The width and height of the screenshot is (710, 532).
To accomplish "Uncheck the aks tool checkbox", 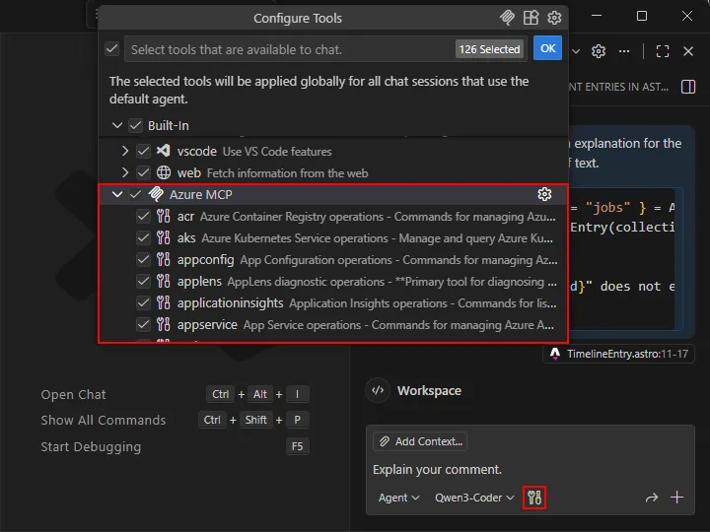I will coord(143,237).
